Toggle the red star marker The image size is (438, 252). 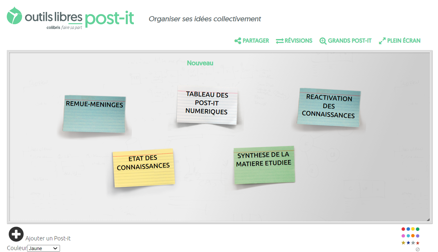click(418, 242)
